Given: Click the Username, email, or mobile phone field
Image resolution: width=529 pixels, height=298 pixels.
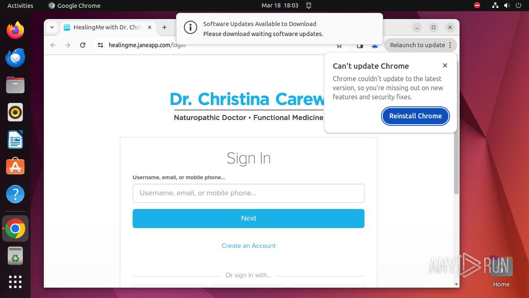Looking at the screenshot, I should (x=248, y=193).
